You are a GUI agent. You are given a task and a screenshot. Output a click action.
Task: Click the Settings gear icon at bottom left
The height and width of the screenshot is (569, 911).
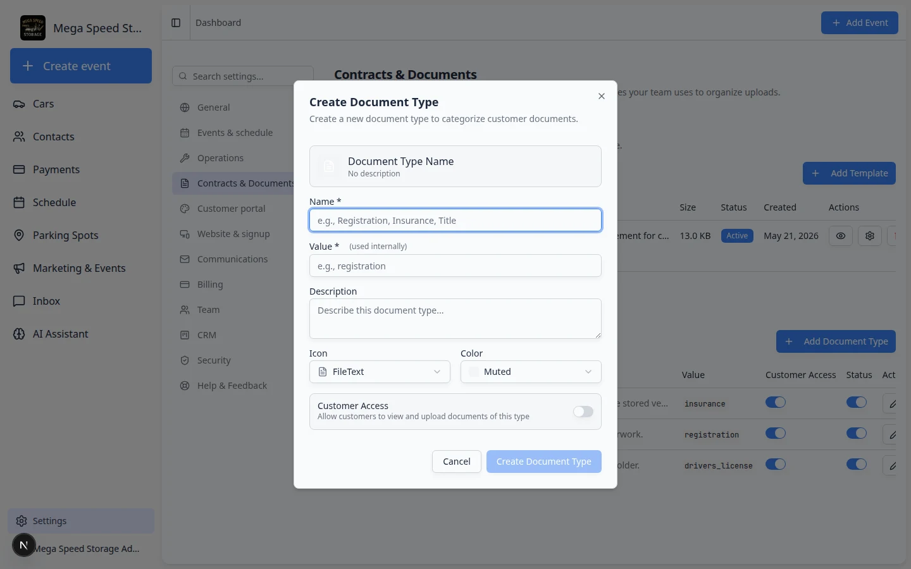coord(22,521)
